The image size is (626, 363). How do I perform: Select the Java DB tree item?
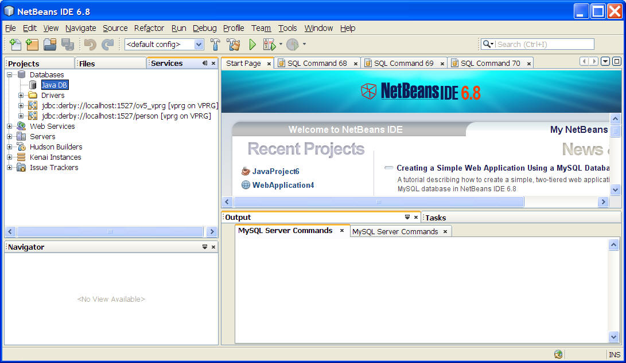[55, 85]
